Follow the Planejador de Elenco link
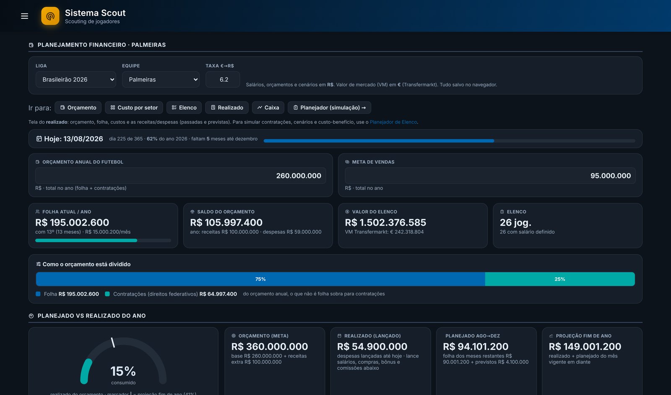 point(393,122)
